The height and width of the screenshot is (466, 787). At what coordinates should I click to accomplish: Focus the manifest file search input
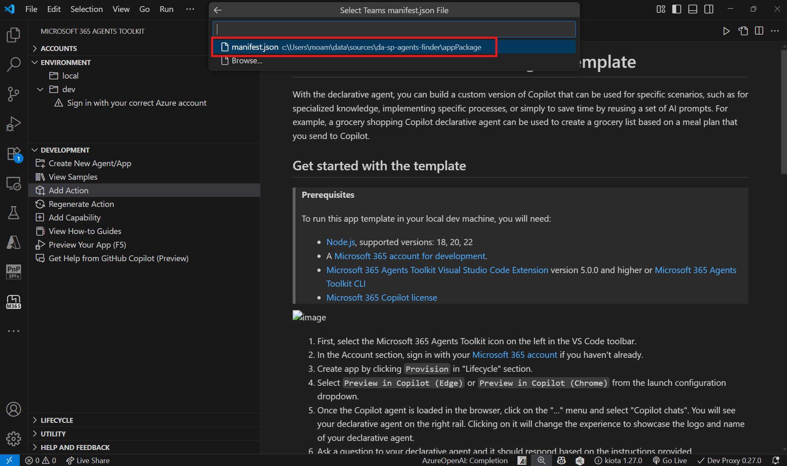coord(394,29)
